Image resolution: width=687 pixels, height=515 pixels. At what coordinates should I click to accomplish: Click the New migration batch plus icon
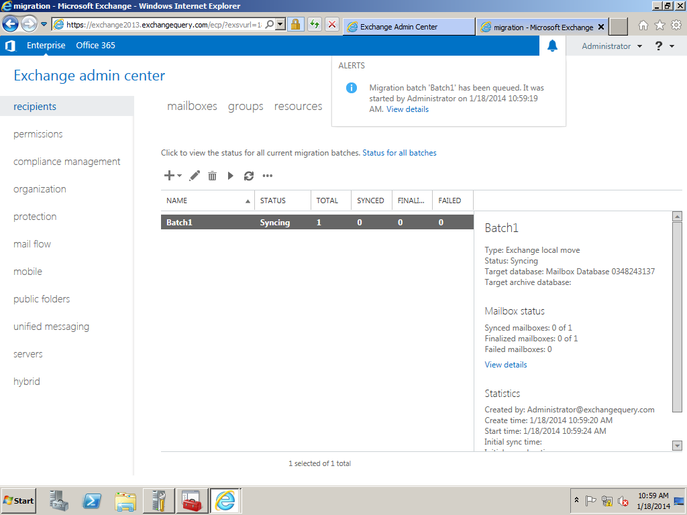click(x=169, y=176)
